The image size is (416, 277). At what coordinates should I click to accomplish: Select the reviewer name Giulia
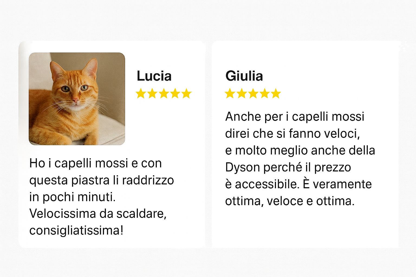coord(244,76)
